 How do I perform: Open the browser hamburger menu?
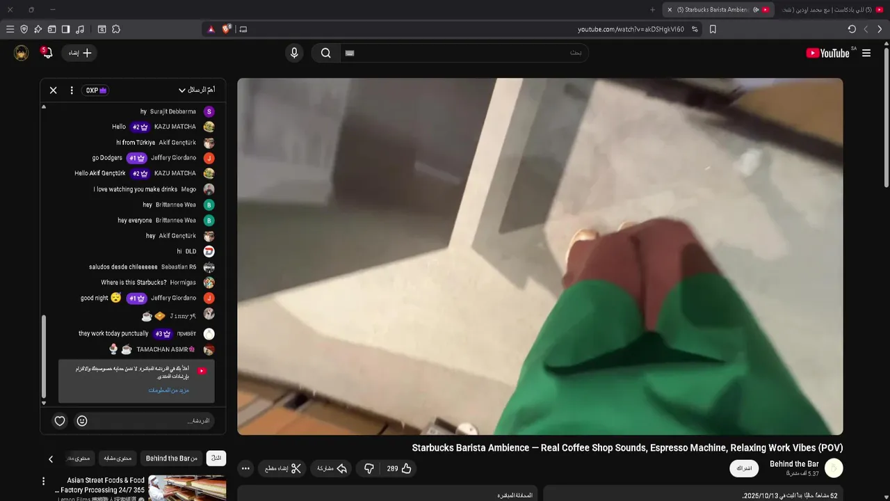point(10,29)
